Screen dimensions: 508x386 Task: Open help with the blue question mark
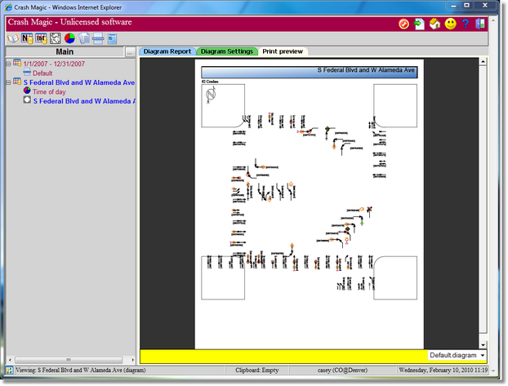pos(465,24)
